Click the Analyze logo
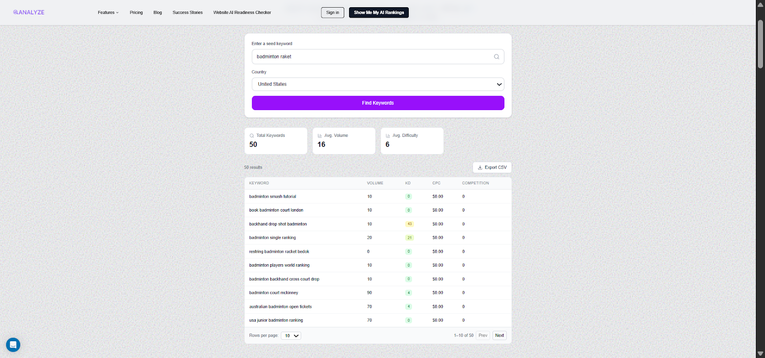This screenshot has width=765, height=358. tap(29, 12)
